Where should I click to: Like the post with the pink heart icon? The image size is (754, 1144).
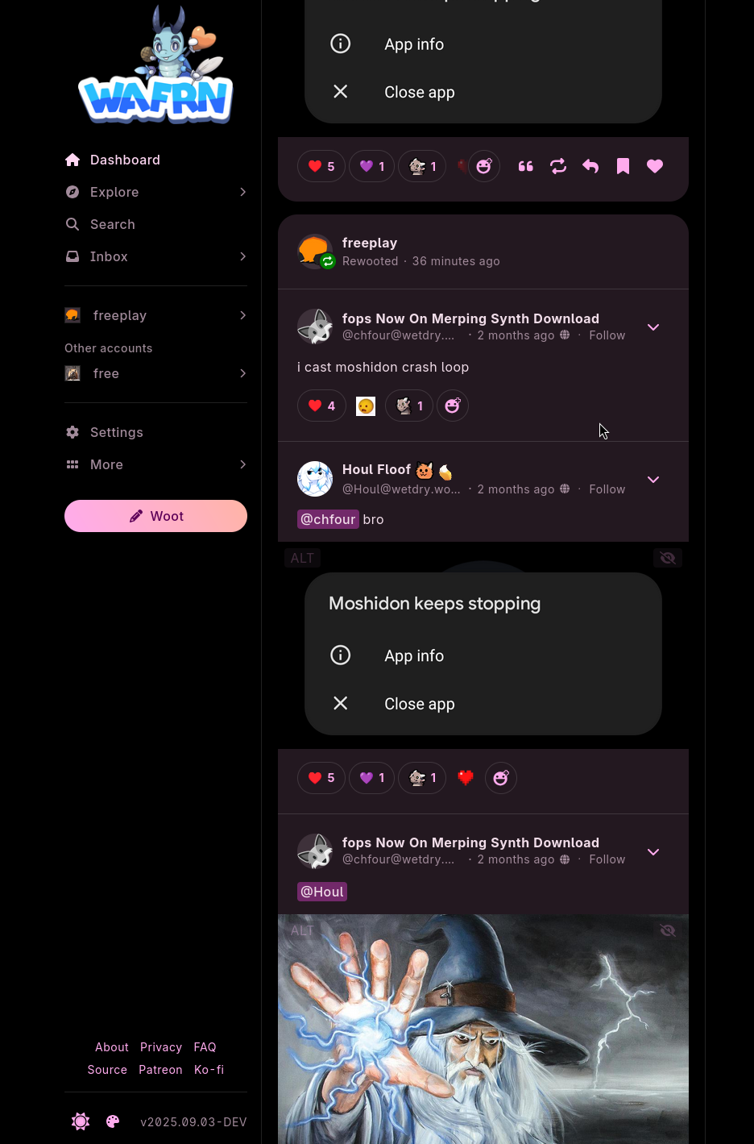[x=655, y=166]
